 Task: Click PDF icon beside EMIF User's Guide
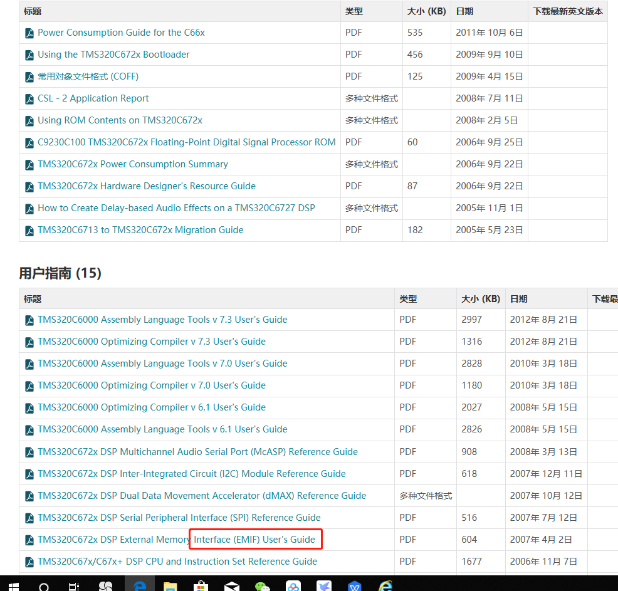29,540
